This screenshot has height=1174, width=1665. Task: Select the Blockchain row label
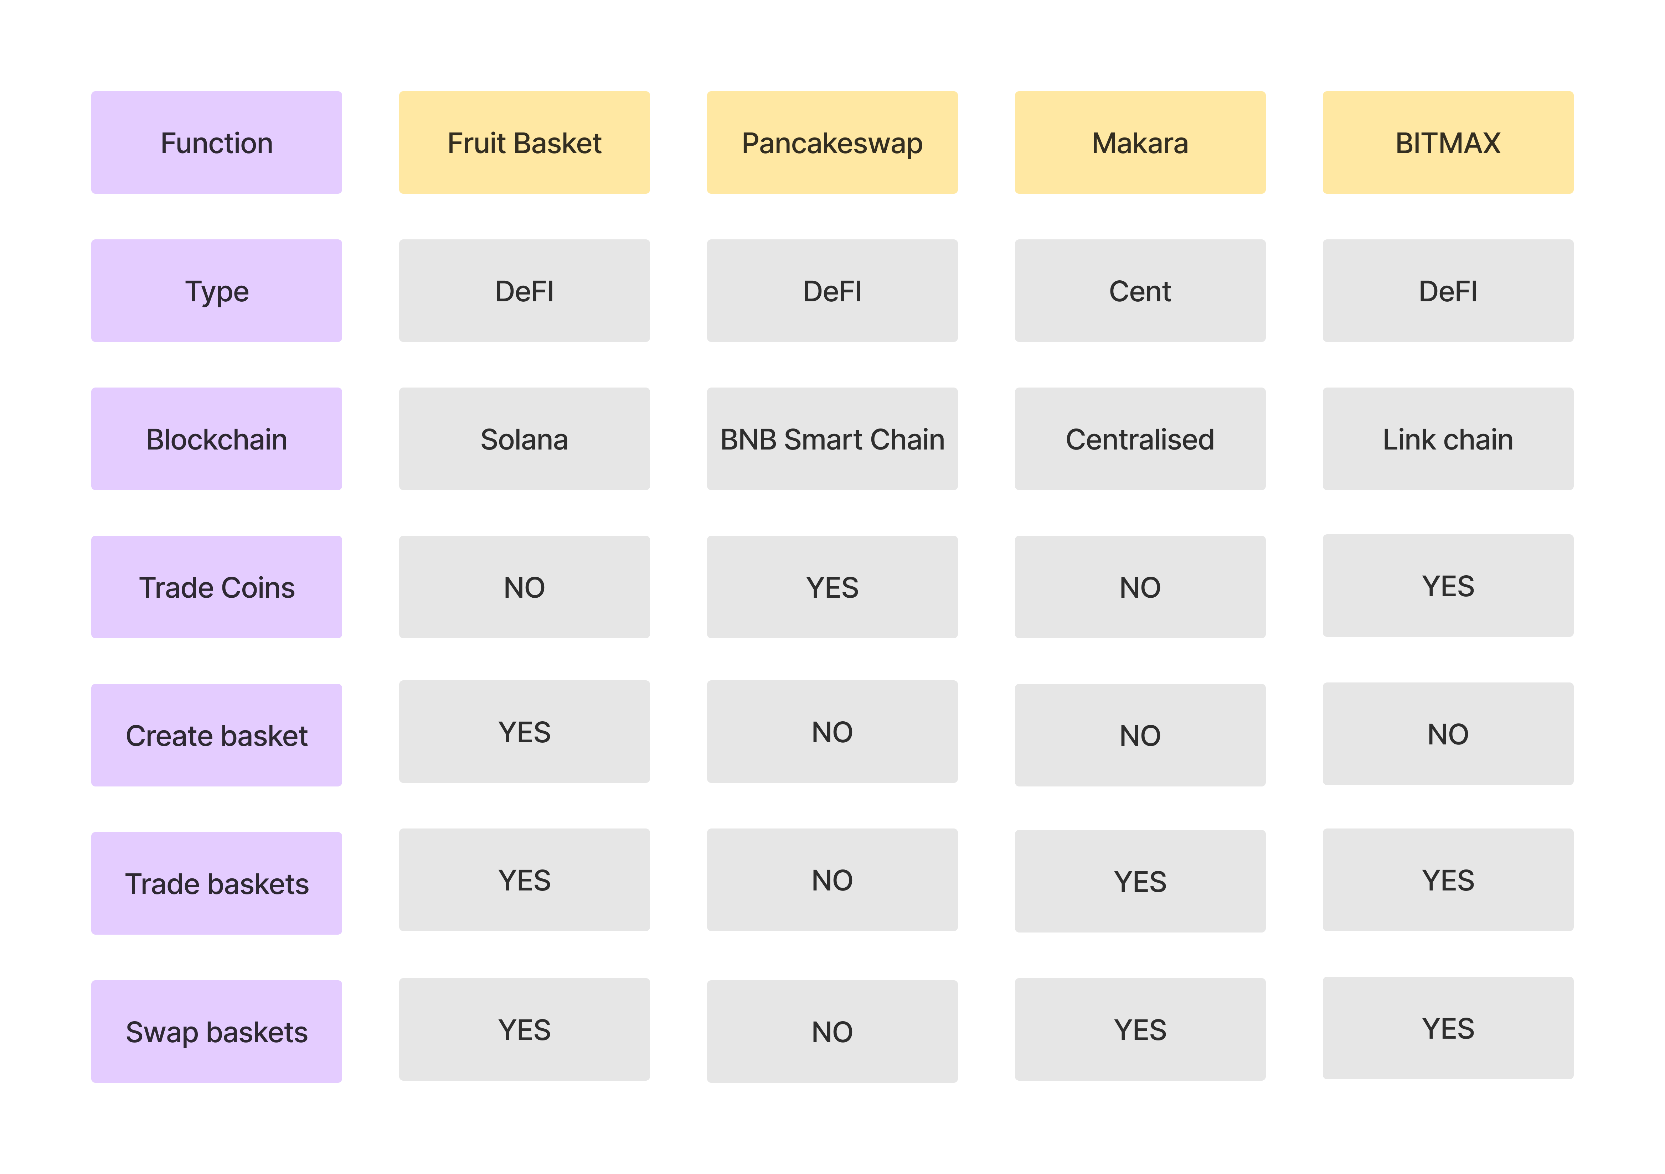[216, 438]
